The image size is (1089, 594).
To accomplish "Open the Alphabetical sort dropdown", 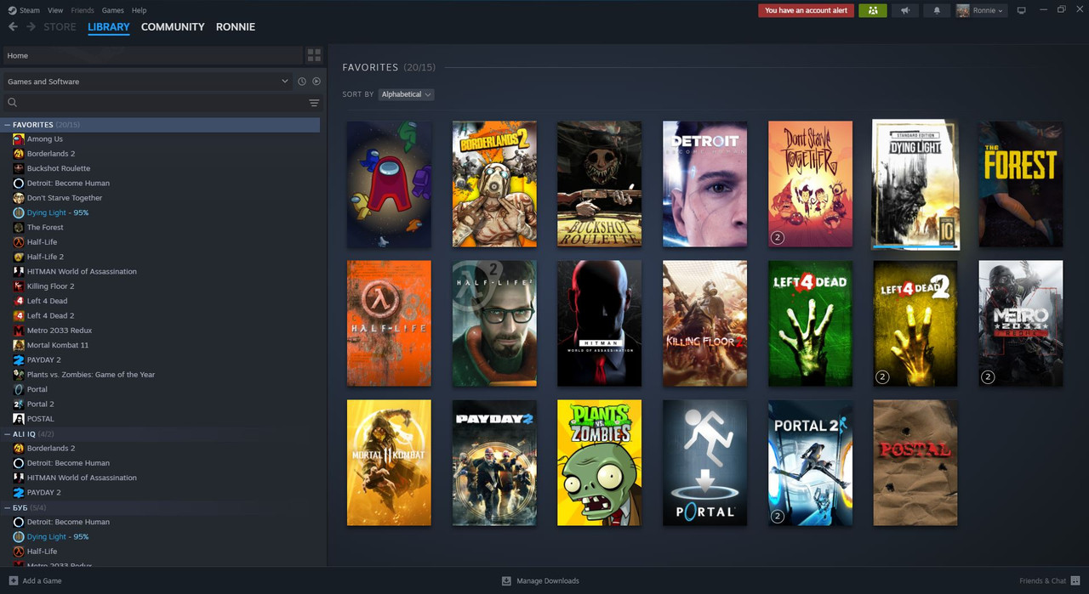I will (406, 94).
